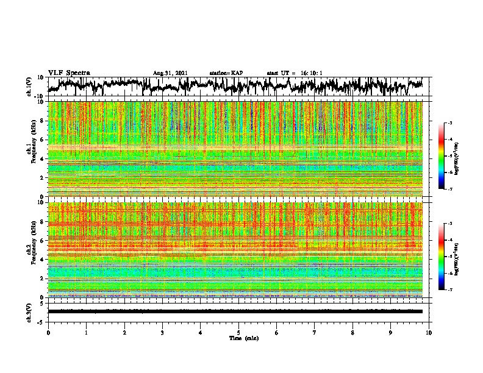Click time axis tick label "3"
This screenshot has width=483, height=373.
[x=162, y=333]
